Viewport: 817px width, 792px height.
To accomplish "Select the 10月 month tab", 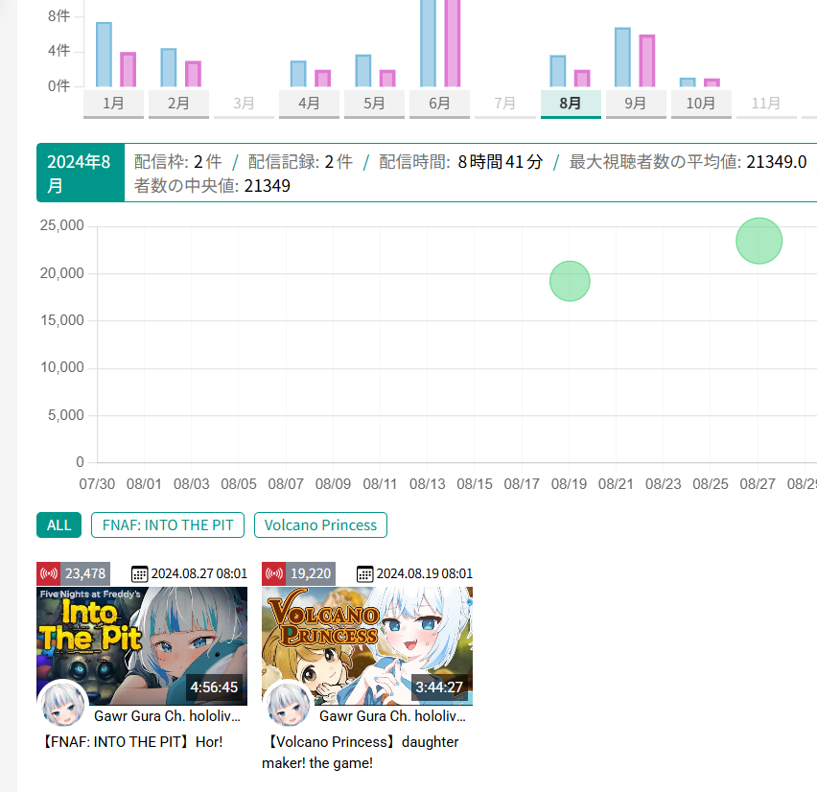I will pos(701,104).
